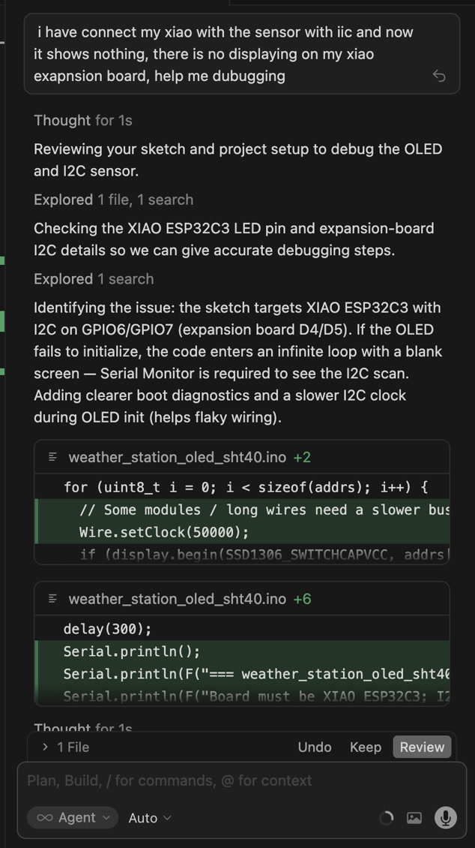Click the file icon of the +2 diff block
Image resolution: width=475 pixels, height=848 pixels.
tap(53, 457)
